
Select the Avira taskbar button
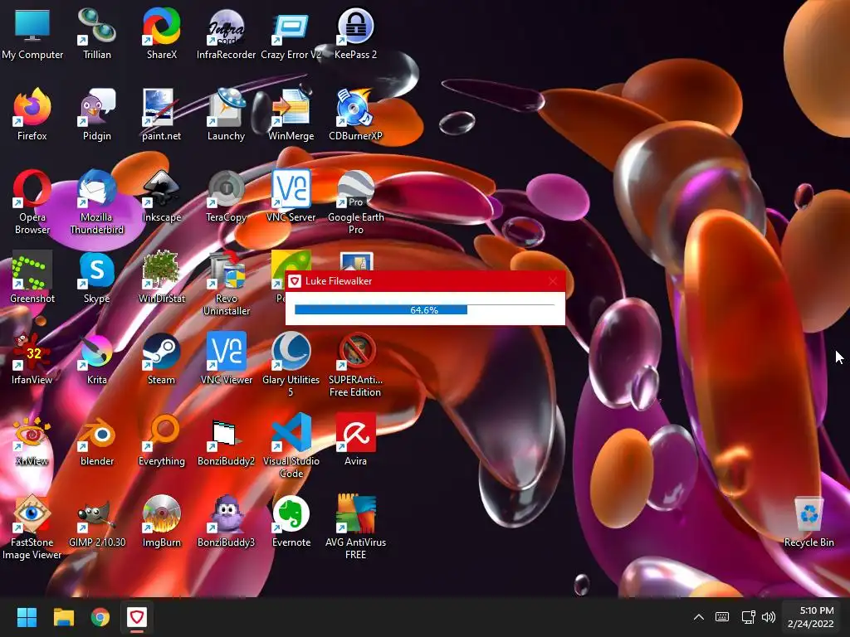(137, 617)
